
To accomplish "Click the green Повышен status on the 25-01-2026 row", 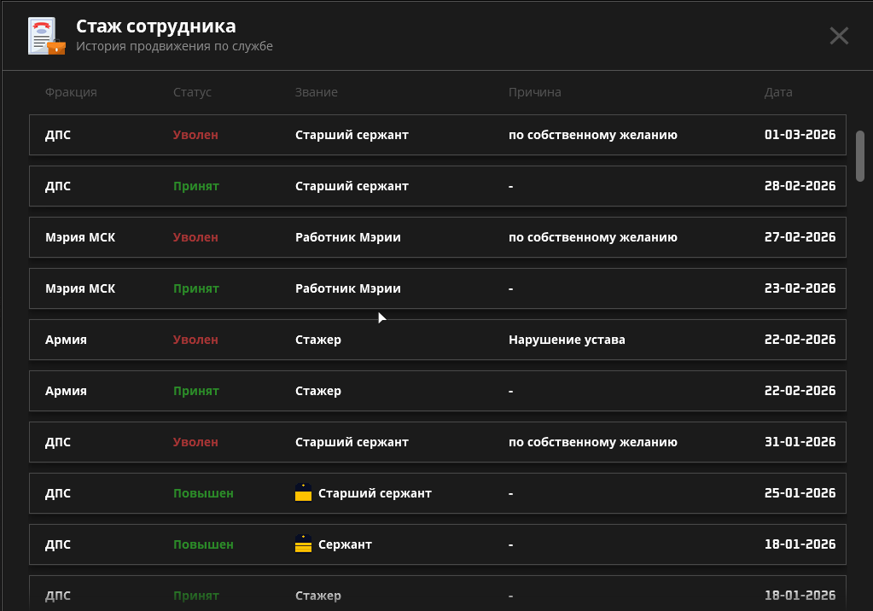I will 202,493.
